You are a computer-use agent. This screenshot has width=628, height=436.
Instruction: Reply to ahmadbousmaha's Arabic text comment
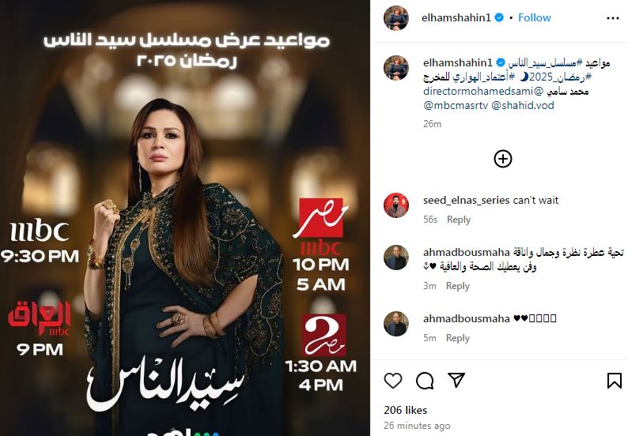tap(458, 286)
